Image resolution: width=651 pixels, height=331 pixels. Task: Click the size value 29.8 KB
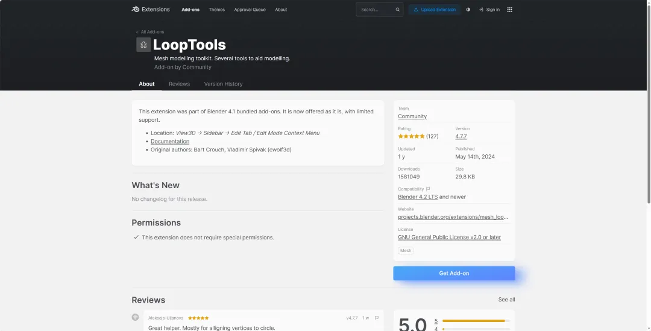click(x=465, y=177)
